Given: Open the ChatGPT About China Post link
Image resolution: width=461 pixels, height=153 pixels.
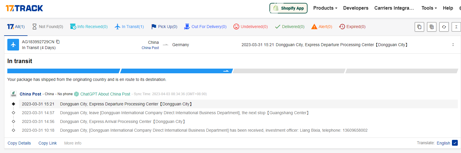Looking at the screenshot, I should [105, 94].
